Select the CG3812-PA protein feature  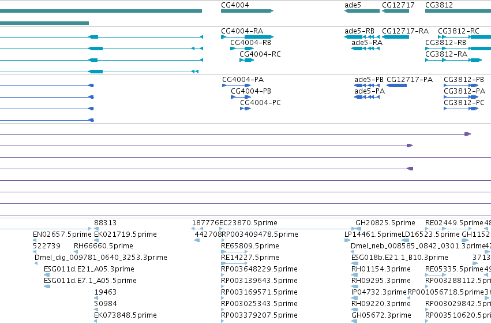point(461,97)
